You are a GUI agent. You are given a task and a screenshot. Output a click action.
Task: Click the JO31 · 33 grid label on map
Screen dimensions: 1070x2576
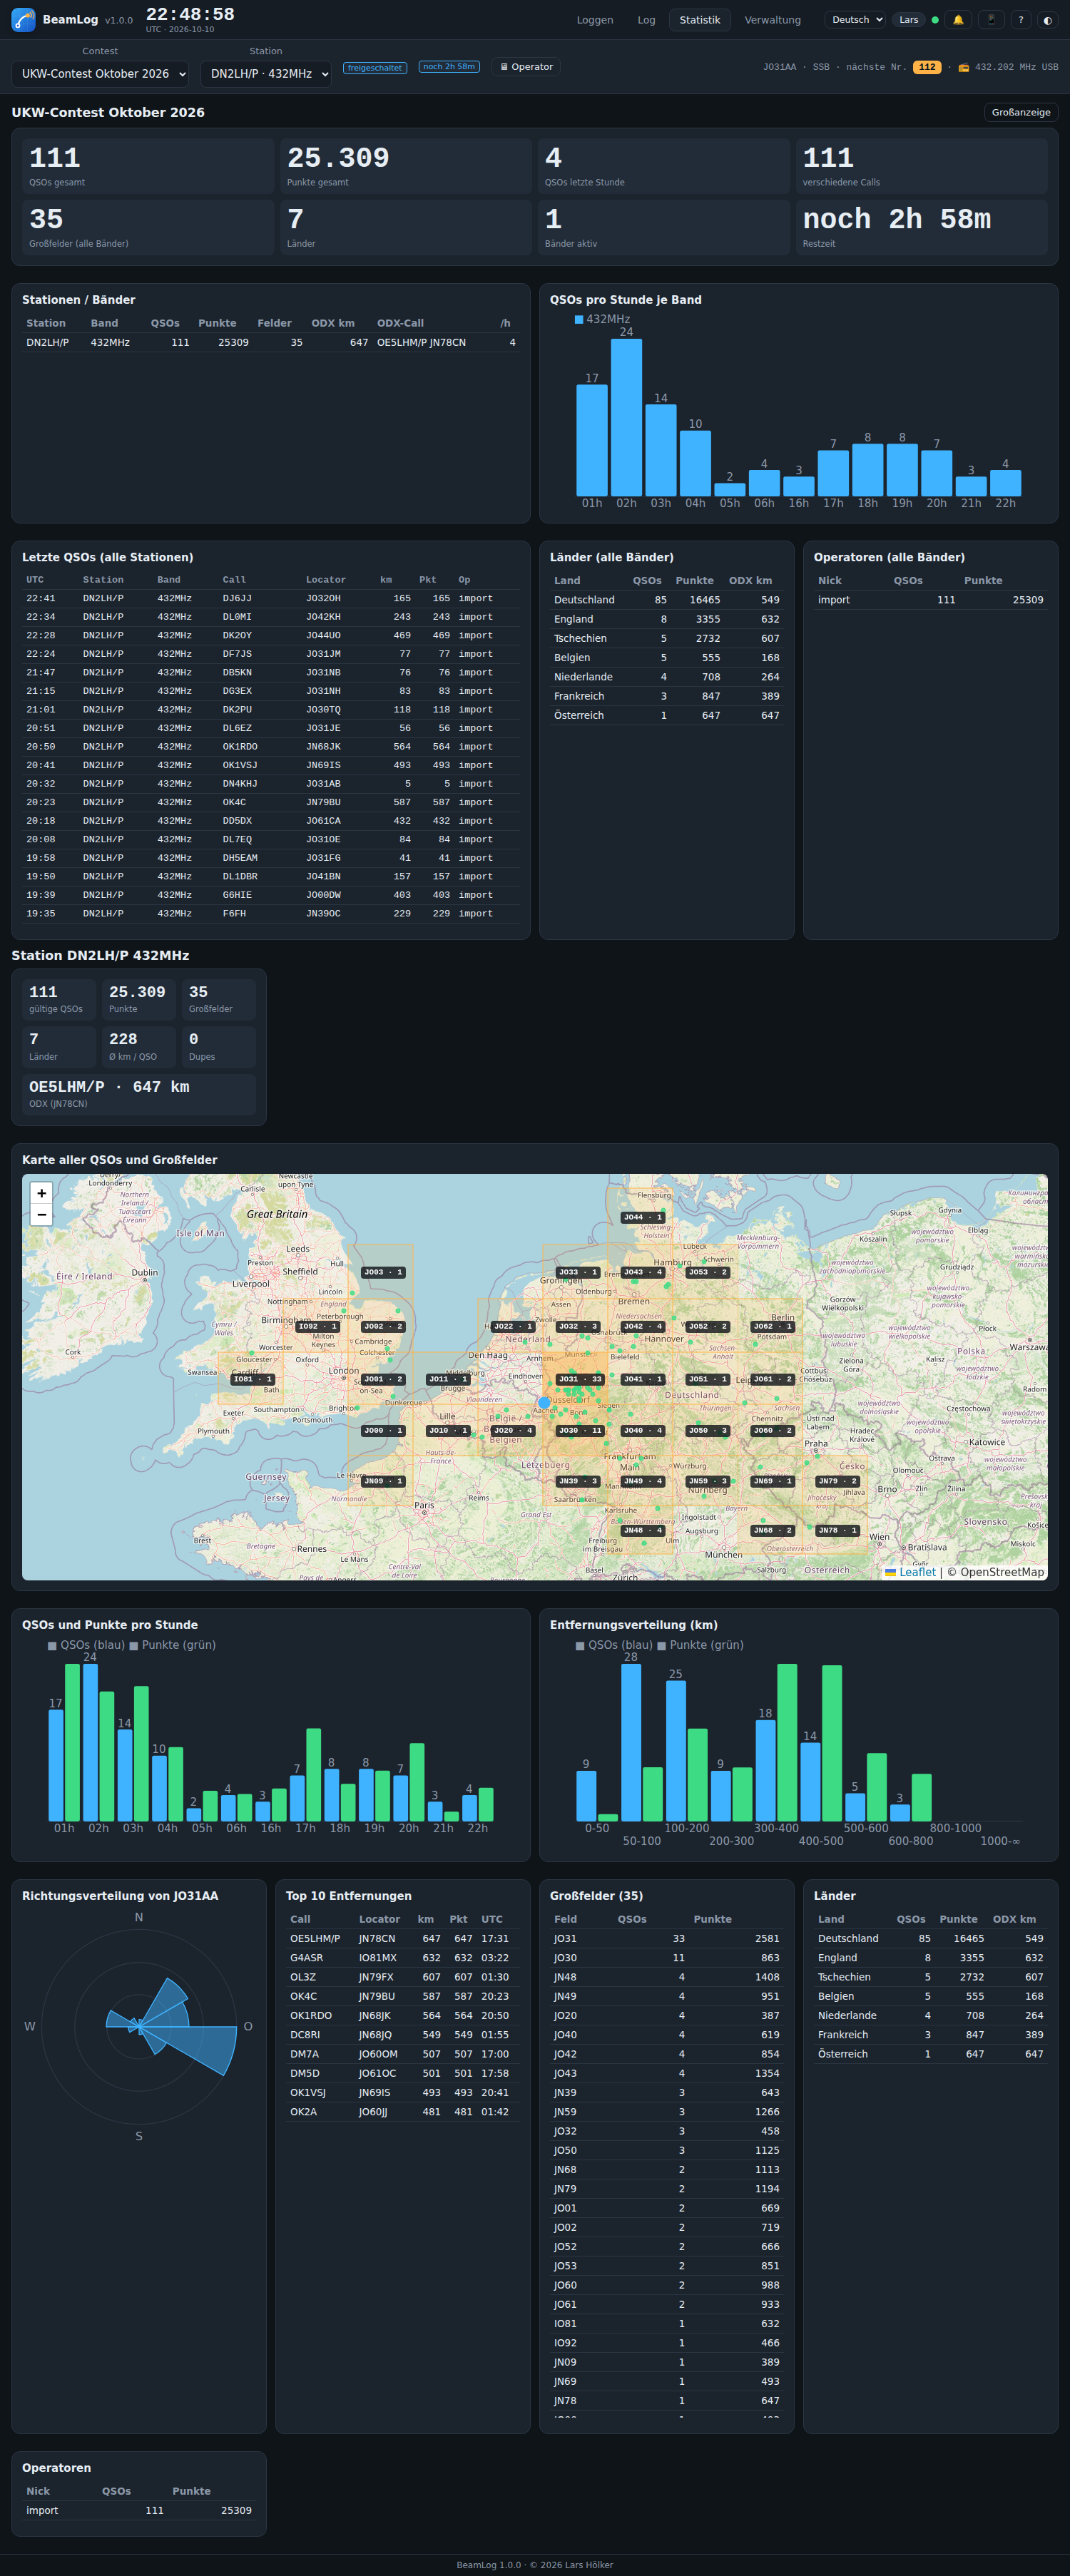(581, 1379)
